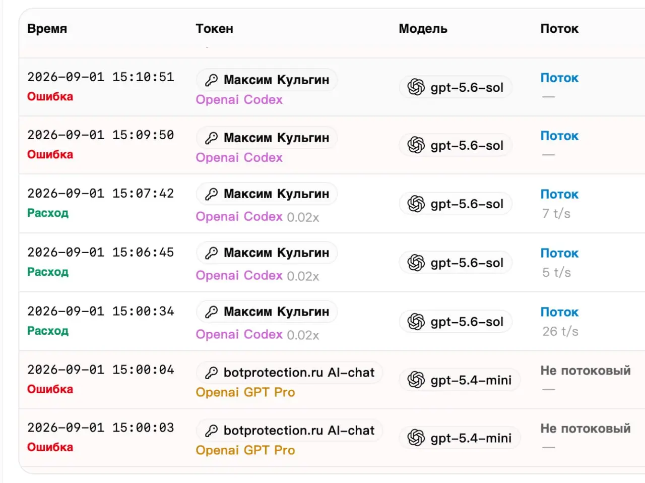This screenshot has height=483, width=645.
Task: Select the timestamp 2026-09-01 15:00:03
Action: point(101,428)
